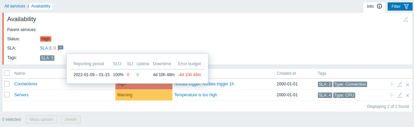Open the Connections service link

26,84
